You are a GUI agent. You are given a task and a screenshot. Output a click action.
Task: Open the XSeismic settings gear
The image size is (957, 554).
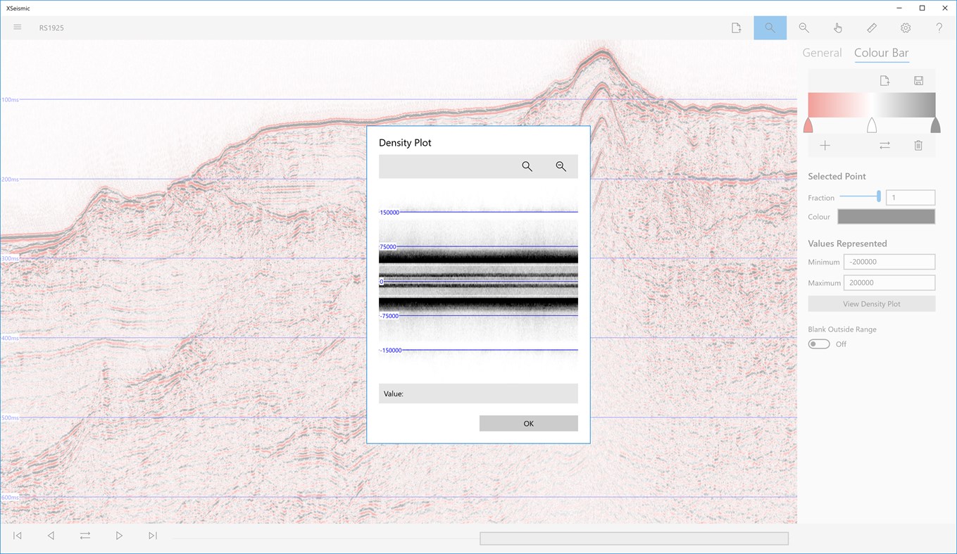point(905,27)
